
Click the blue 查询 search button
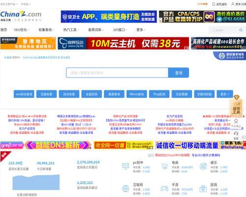[x=179, y=73]
